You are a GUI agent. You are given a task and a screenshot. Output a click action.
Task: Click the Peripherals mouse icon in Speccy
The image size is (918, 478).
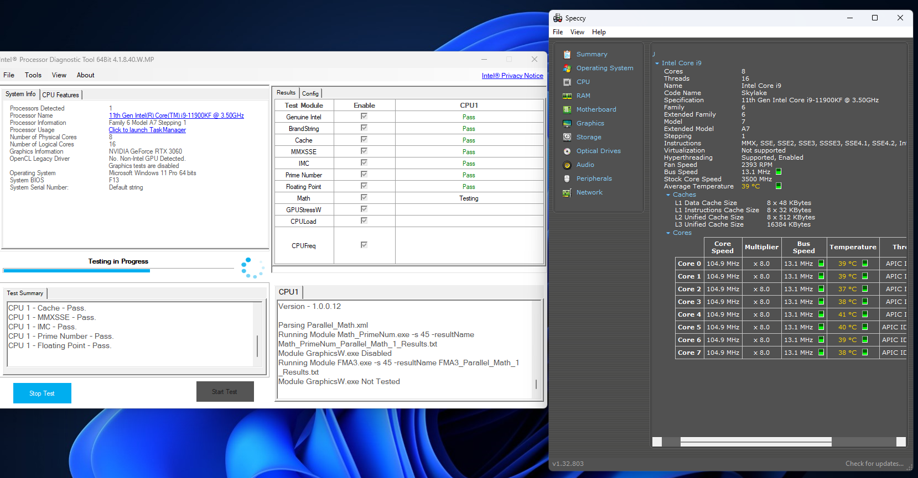[x=567, y=178]
